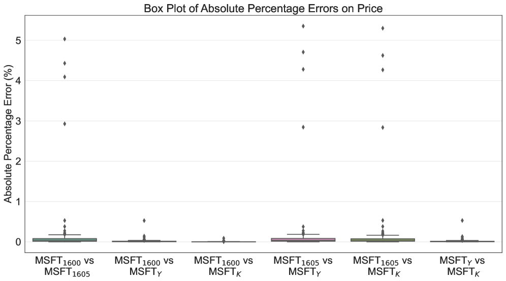Select the 'MSFT1600 vs MSFTK' x-axis label
This screenshot has height=281, width=506.
[x=224, y=265]
